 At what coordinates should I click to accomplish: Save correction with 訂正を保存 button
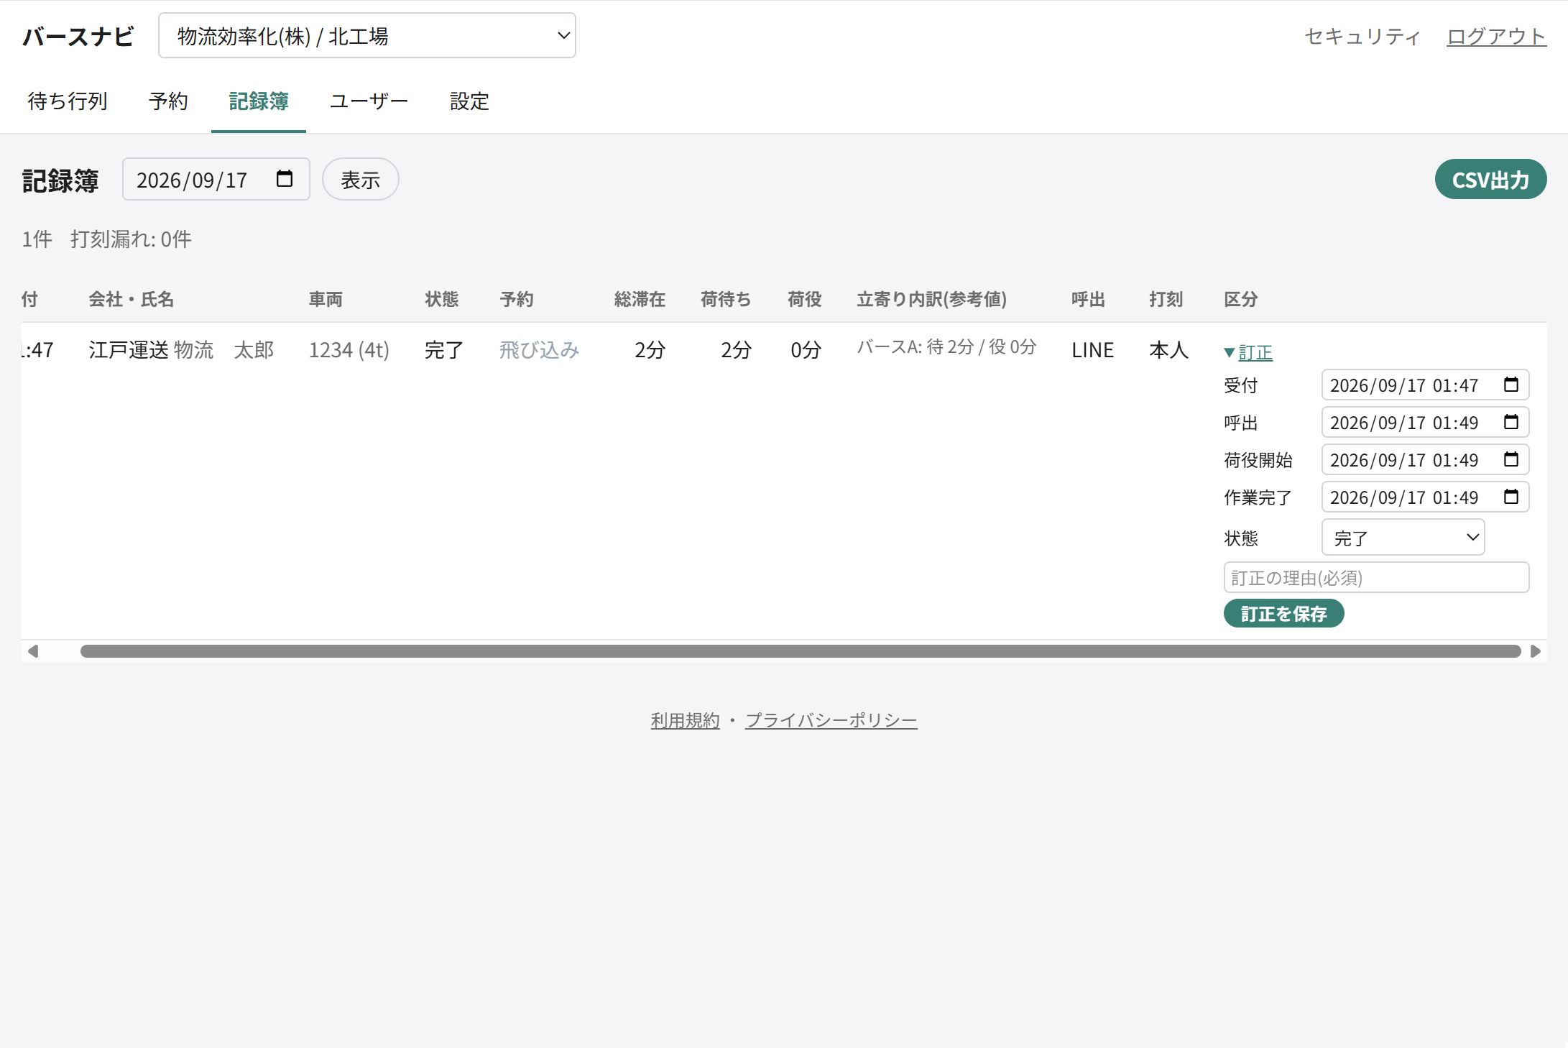click(x=1283, y=613)
